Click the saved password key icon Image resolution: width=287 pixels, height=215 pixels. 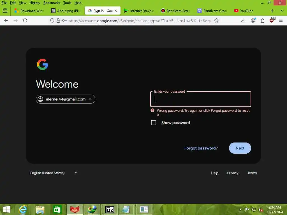coord(64,20)
